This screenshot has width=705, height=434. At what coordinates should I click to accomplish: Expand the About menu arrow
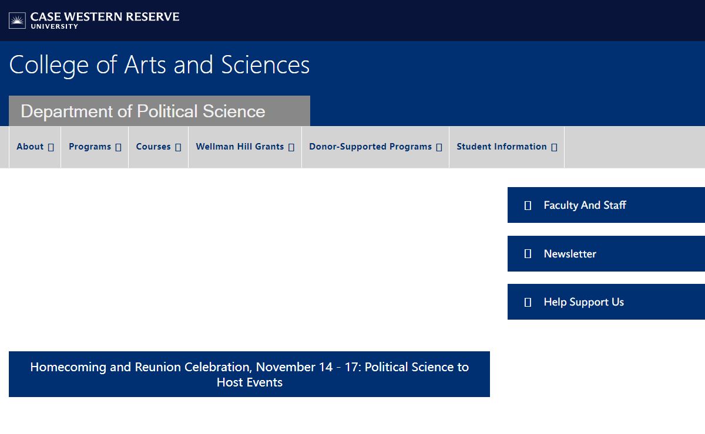[x=51, y=147]
